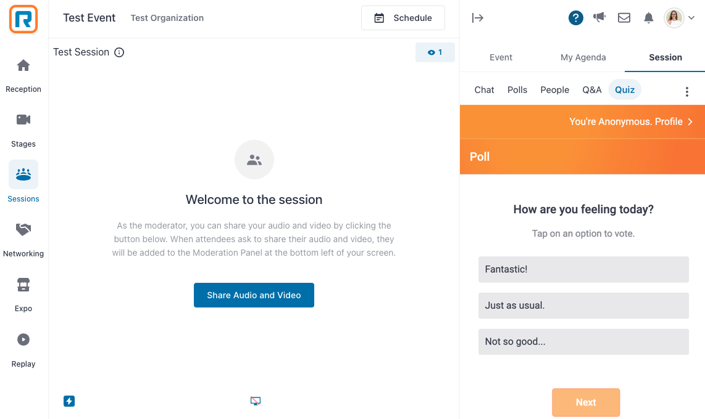Click the lightning bolt icon at bottom
Viewport: 705px width, 419px height.
pos(69,401)
